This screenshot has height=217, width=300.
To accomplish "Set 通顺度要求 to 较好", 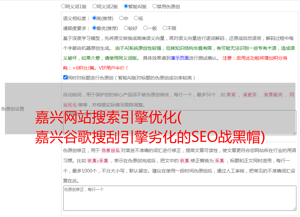I will (x=126, y=28).
